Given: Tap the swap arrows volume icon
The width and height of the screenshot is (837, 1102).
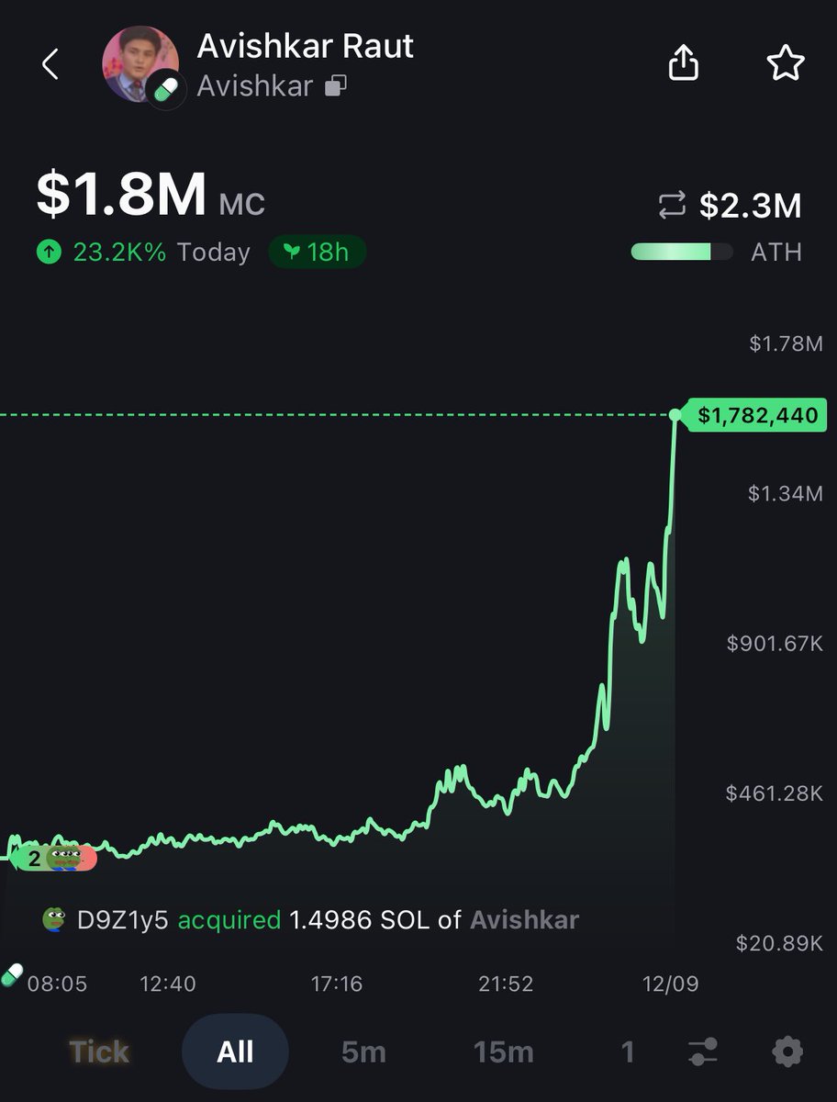Looking at the screenshot, I should coord(672,206).
